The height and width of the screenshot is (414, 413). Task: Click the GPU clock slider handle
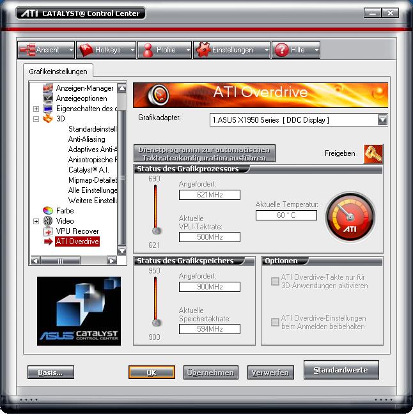pyautogui.click(x=157, y=231)
